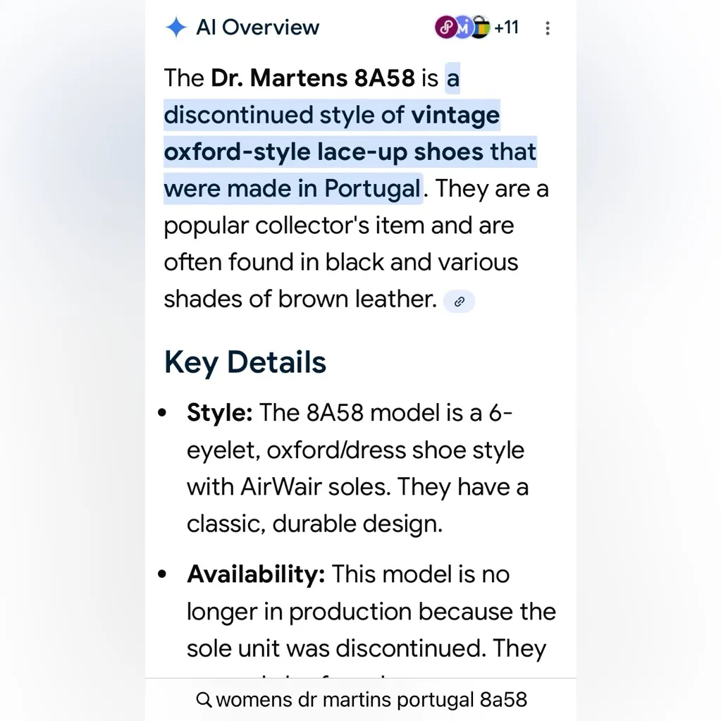Click the AI Overview sparkle icon

(175, 27)
